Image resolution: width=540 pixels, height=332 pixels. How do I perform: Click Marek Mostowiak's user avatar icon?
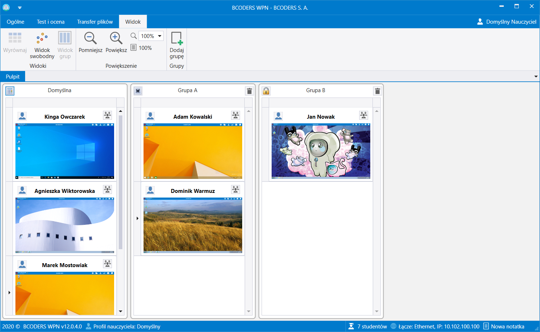[x=22, y=264]
